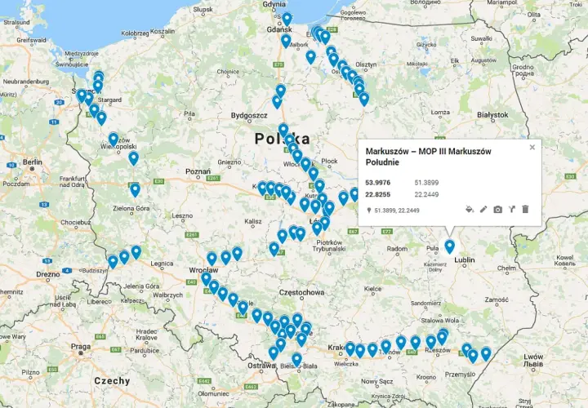Click the coordinates text 51.3899, 22.2449
Viewport: 588px width, 408px height.
[x=397, y=211]
